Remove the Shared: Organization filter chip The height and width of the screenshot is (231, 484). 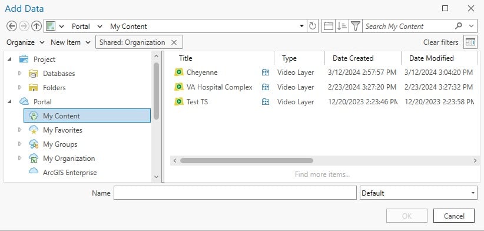174,42
